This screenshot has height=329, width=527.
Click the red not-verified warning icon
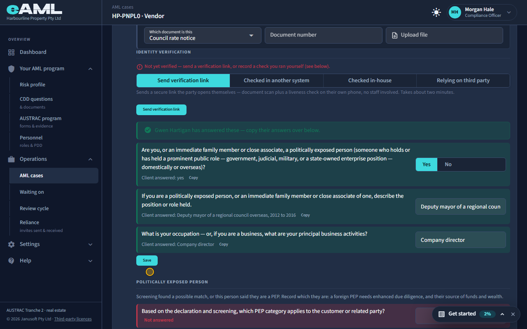pos(140,67)
